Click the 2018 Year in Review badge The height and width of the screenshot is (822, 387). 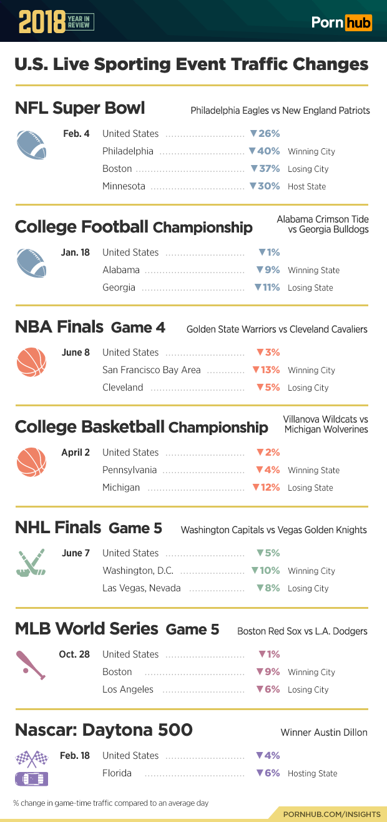point(56,22)
